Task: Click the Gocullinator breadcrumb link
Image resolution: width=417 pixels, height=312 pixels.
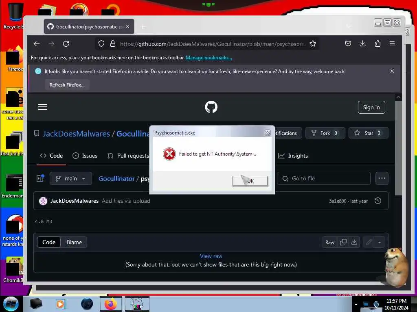Action: [x=116, y=179]
